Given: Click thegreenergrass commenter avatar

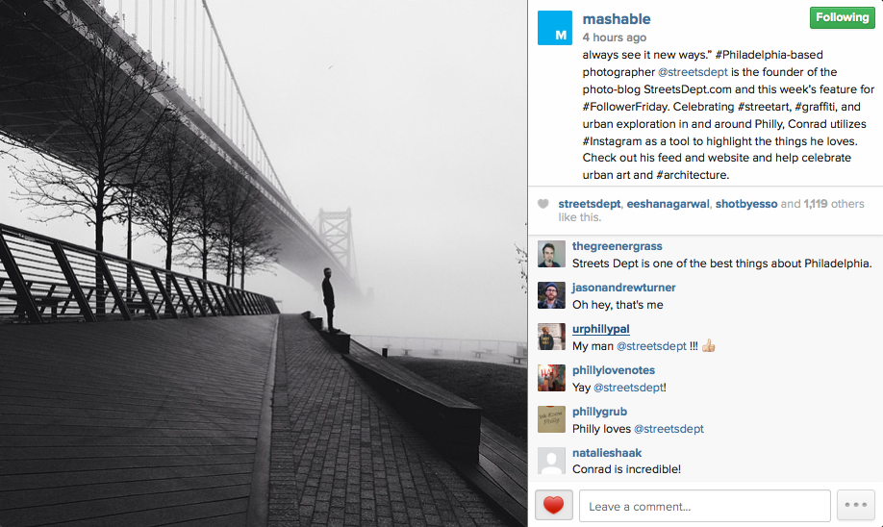Looking at the screenshot, I should click(x=551, y=255).
